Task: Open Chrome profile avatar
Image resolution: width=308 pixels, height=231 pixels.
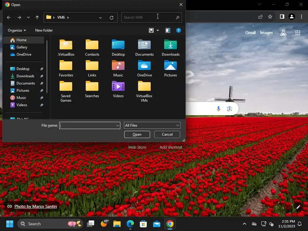Action: click(292, 17)
